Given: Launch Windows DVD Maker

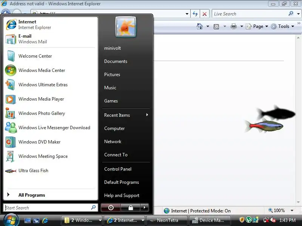Looking at the screenshot, I should click(51, 142).
